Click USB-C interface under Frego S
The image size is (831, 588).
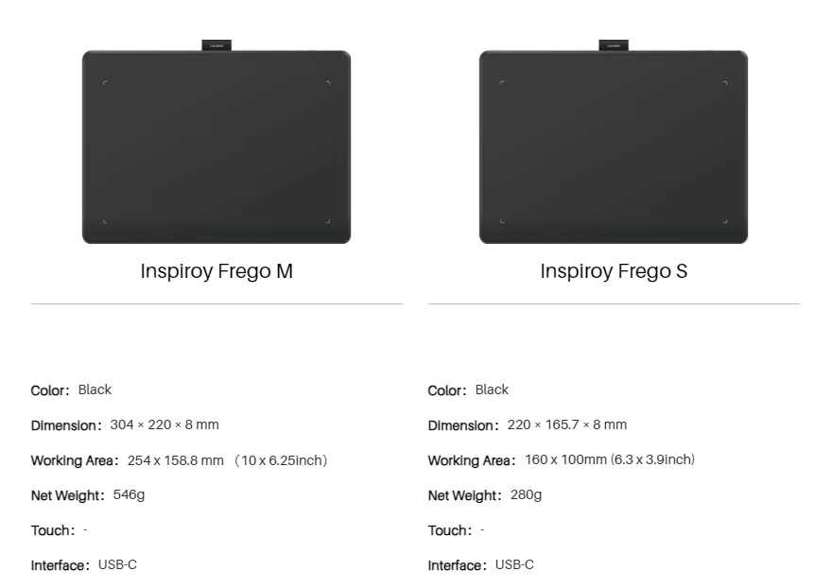(514, 564)
